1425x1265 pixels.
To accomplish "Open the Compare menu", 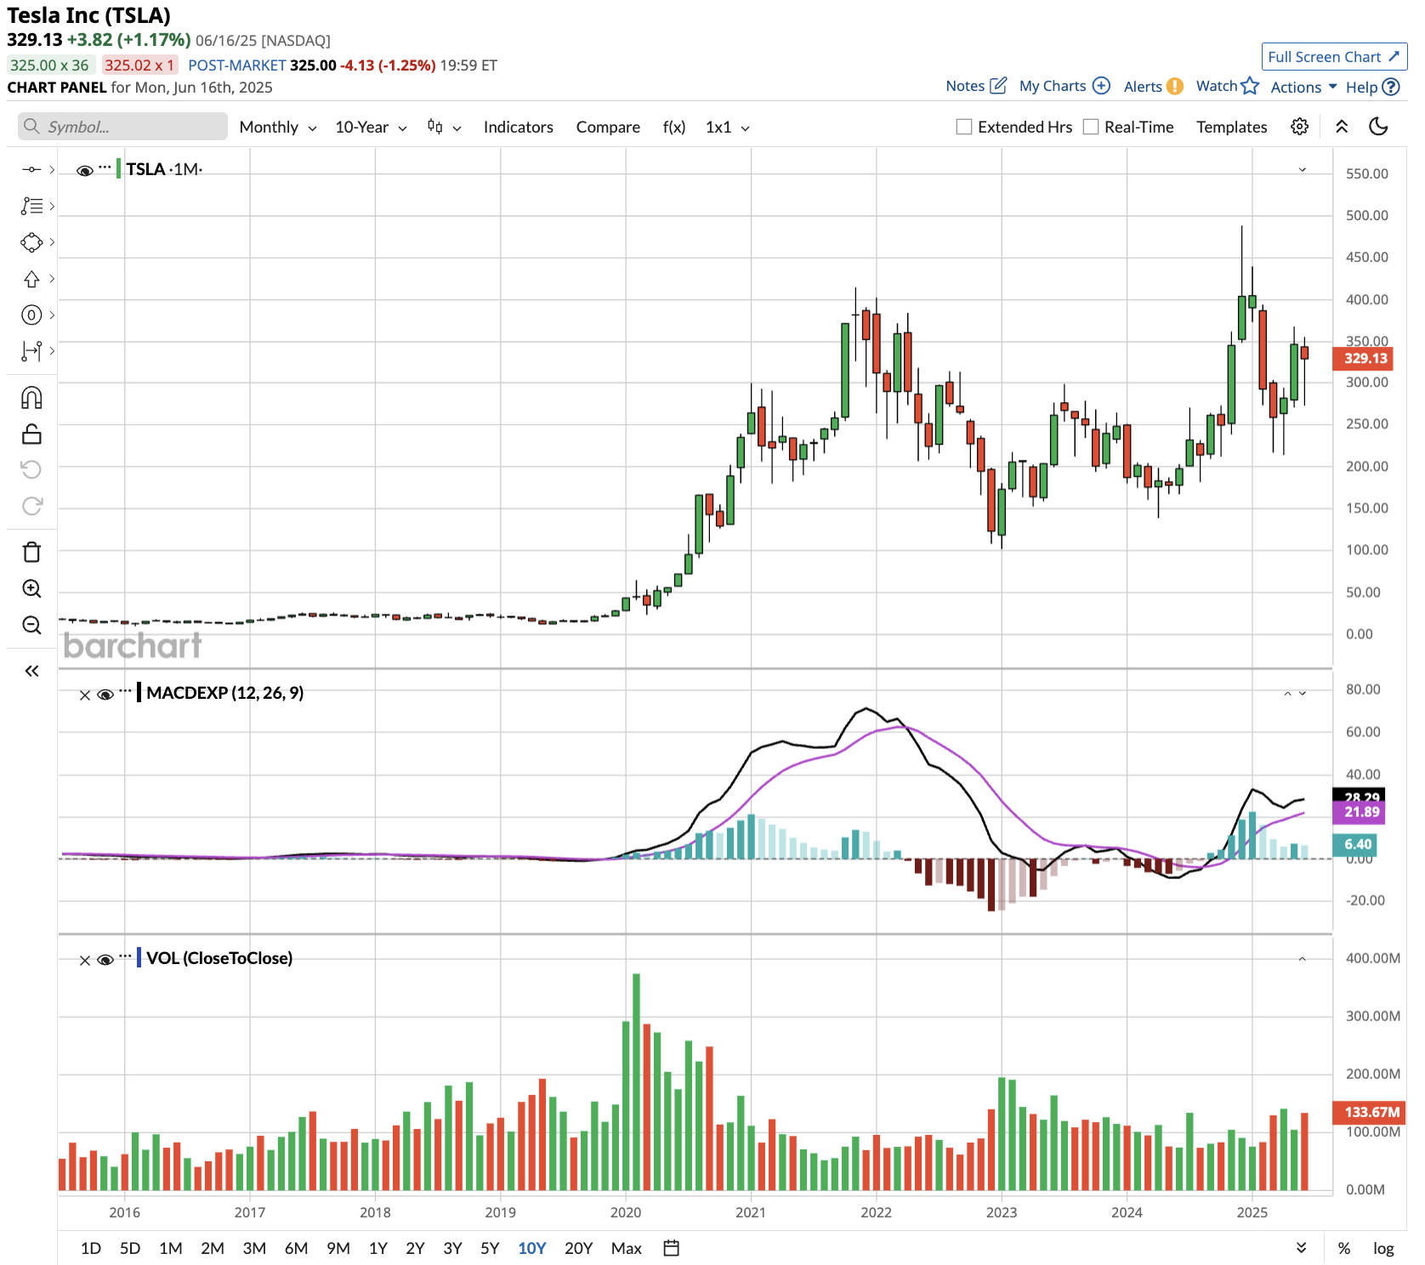I will click(x=608, y=127).
